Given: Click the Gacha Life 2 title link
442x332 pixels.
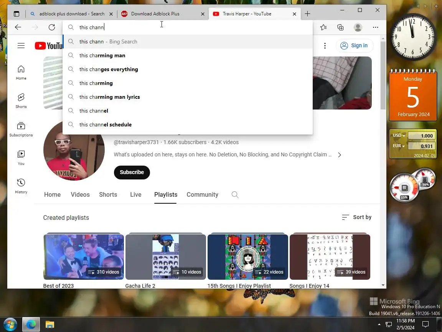Looking at the screenshot, I should tap(140, 286).
